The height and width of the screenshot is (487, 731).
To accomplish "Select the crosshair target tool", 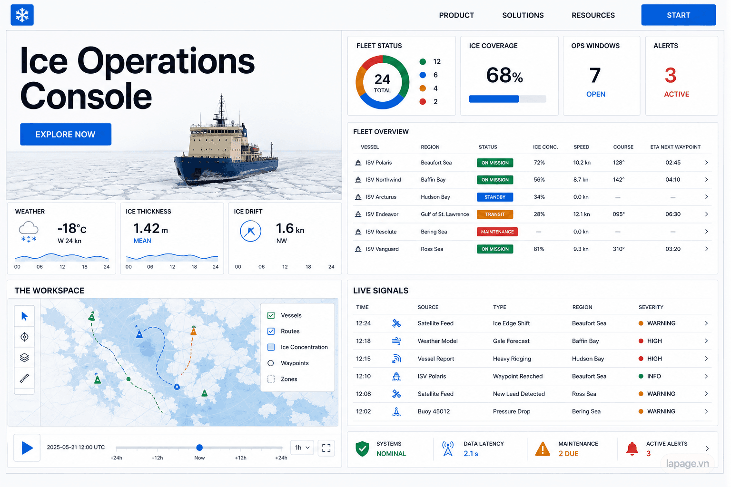I will pyautogui.click(x=24, y=337).
